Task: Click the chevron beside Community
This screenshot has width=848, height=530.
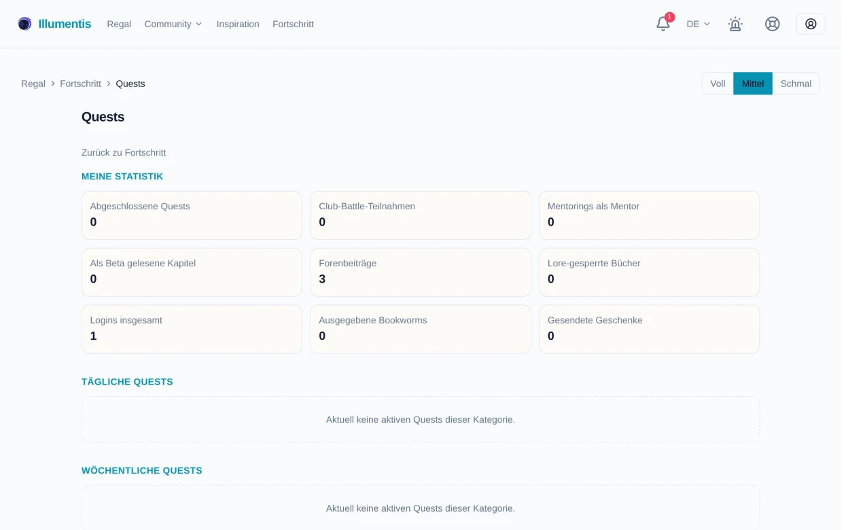Action: coord(198,24)
